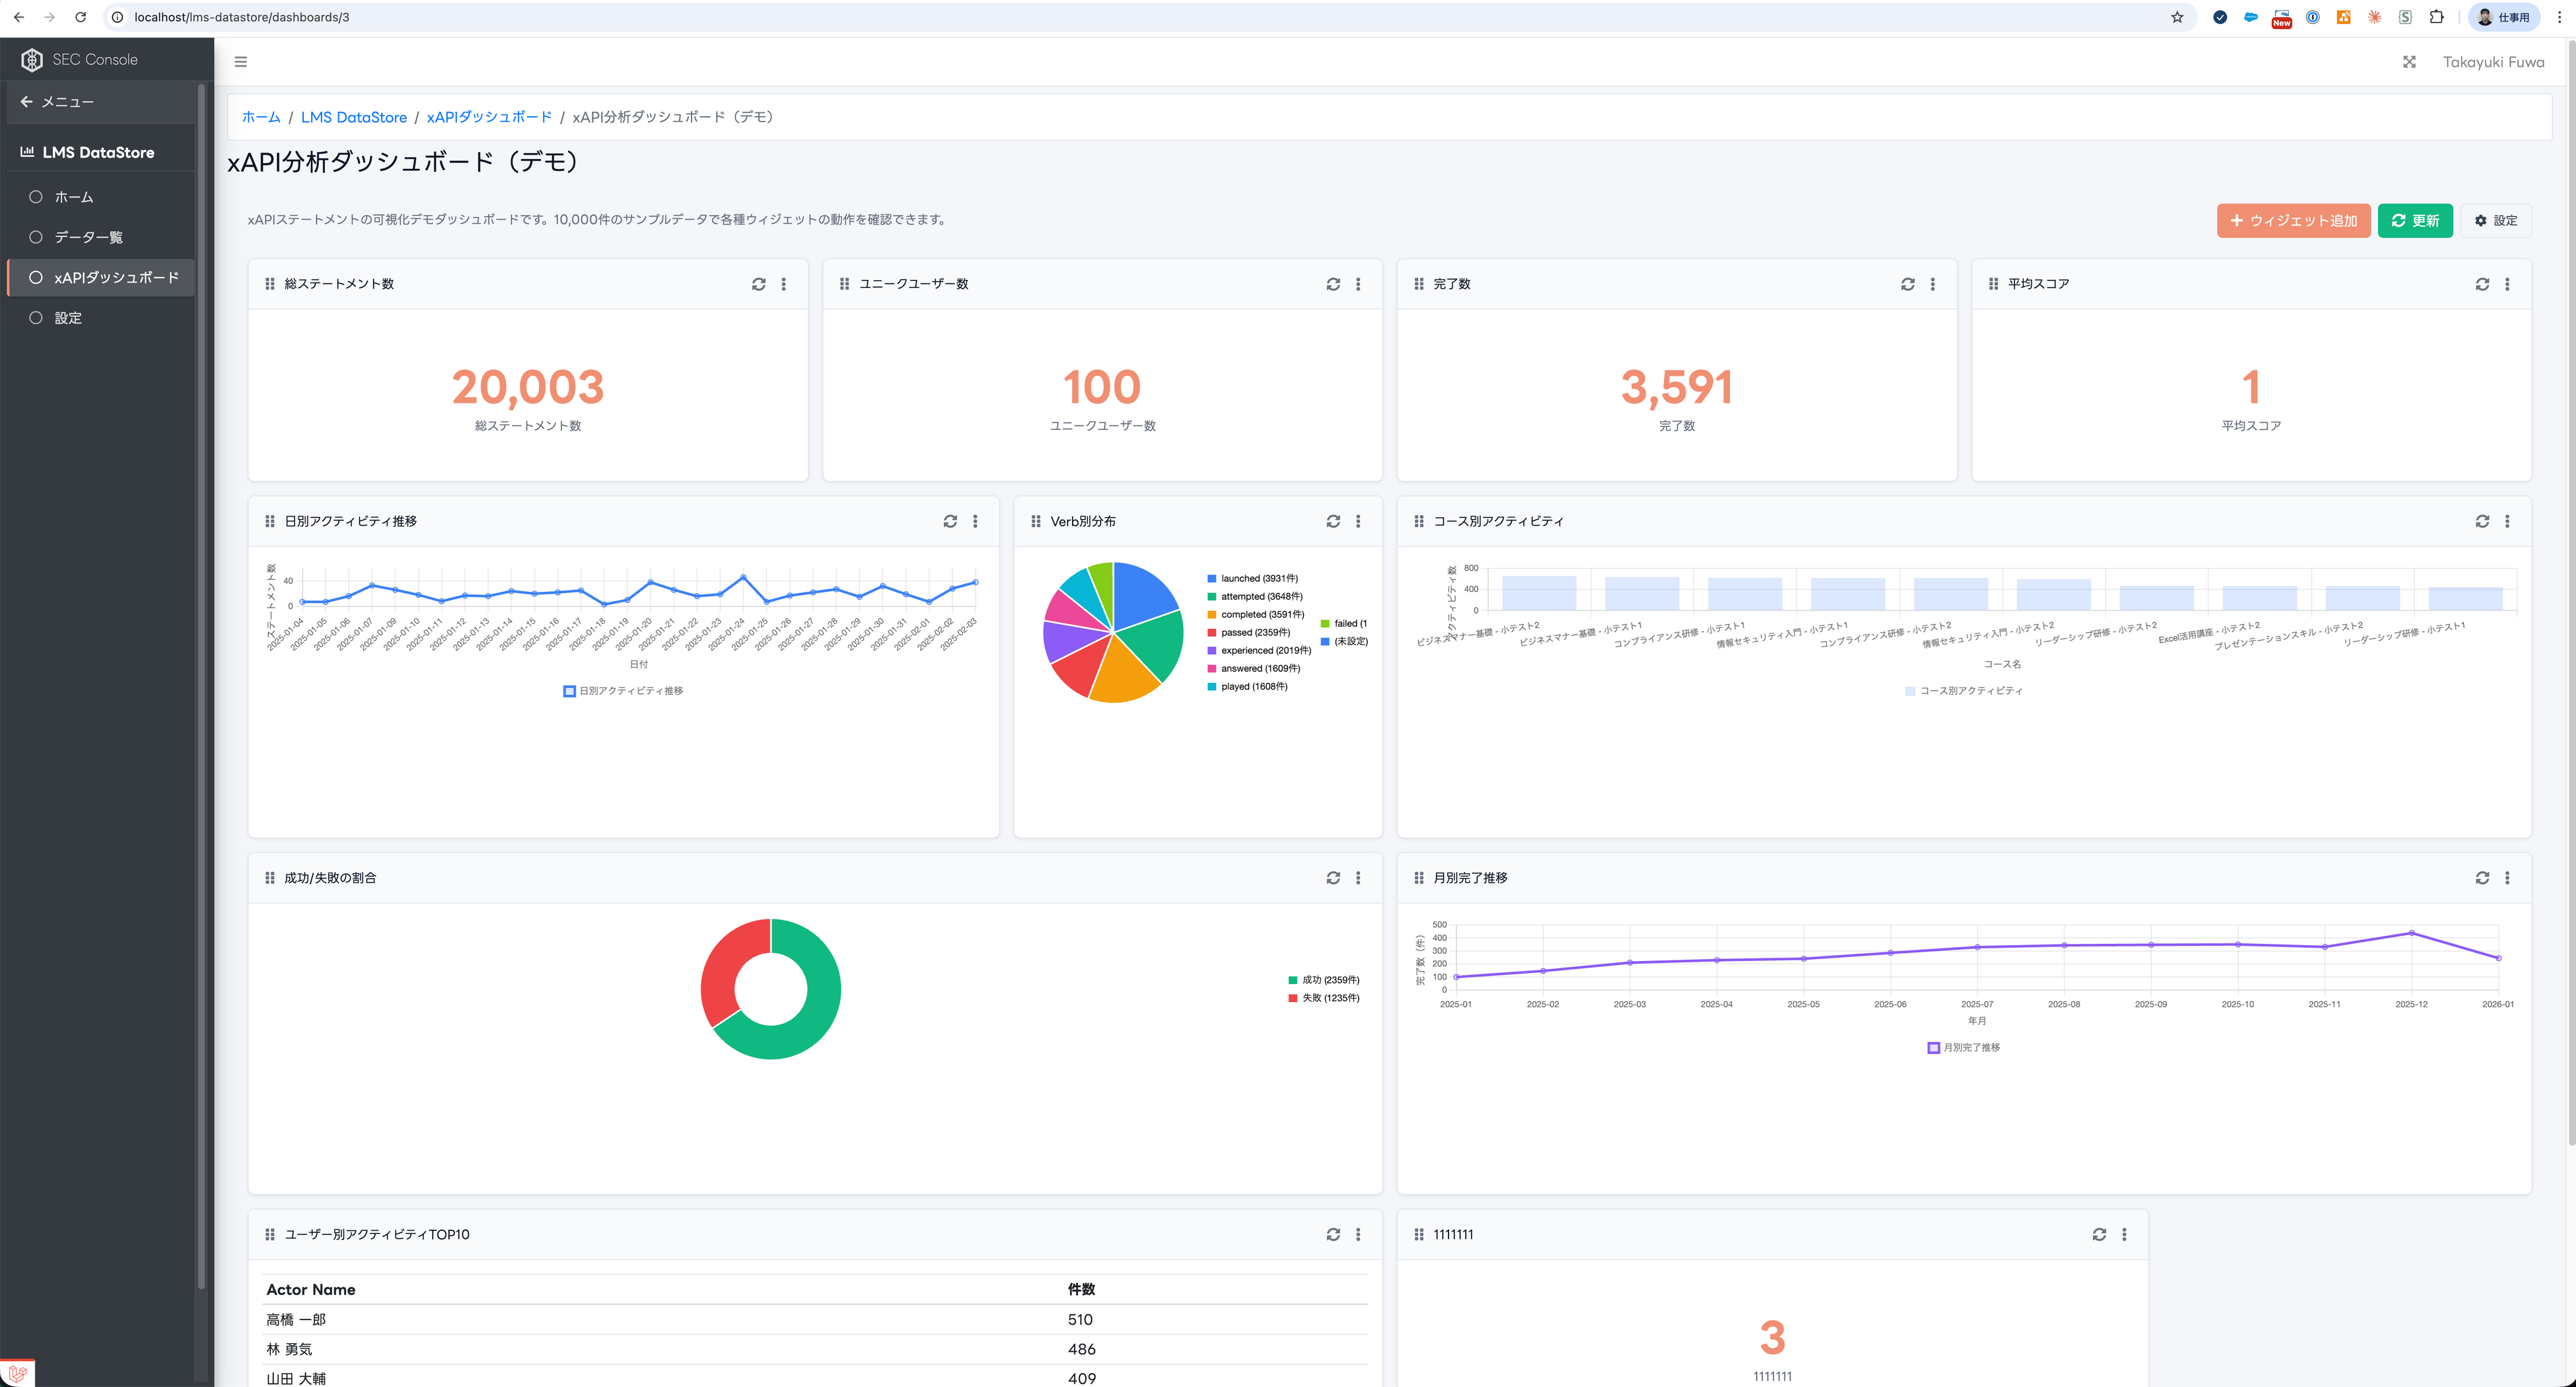This screenshot has height=1387, width=2576.
Task: Click the browser address bar URL
Action: click(x=242, y=17)
